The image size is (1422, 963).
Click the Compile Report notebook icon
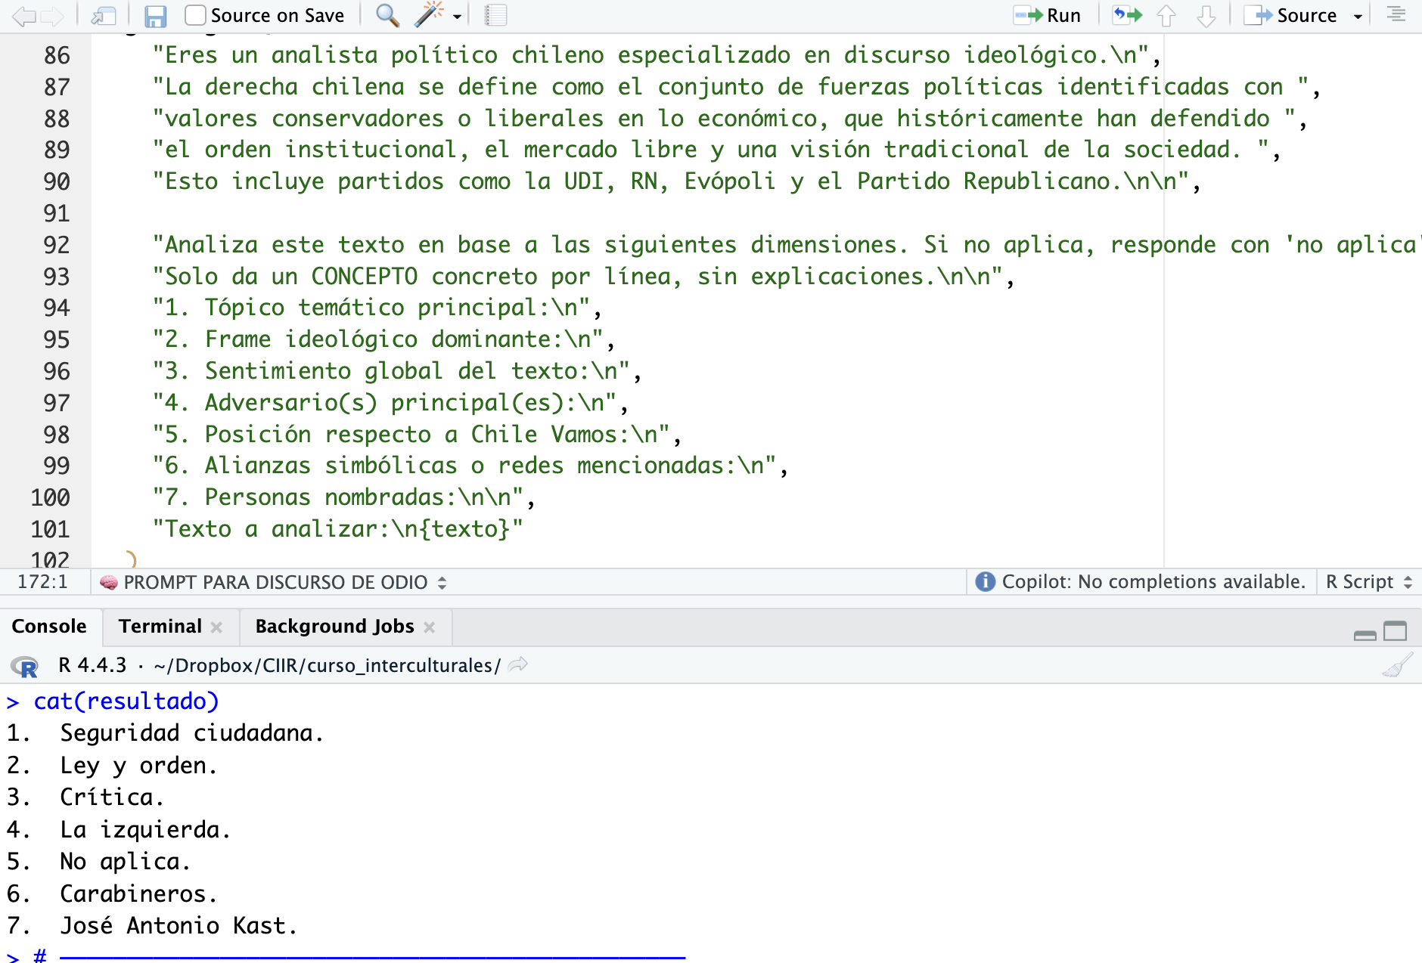coord(495,15)
